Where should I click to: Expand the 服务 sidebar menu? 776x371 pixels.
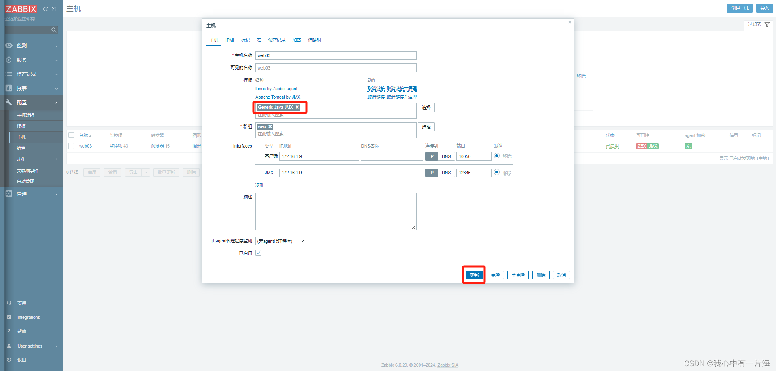click(57, 60)
